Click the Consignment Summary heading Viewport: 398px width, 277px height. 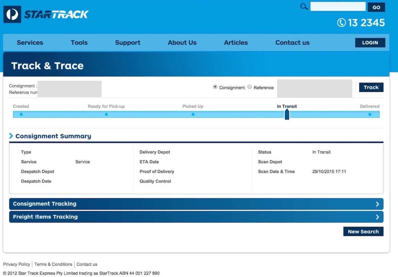53,136
